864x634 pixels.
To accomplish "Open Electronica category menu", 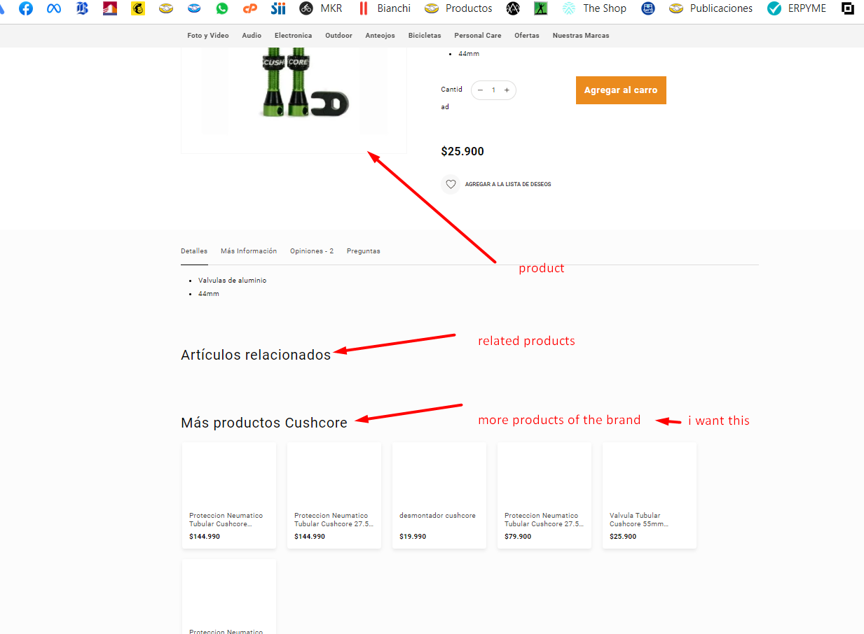I will tap(293, 36).
